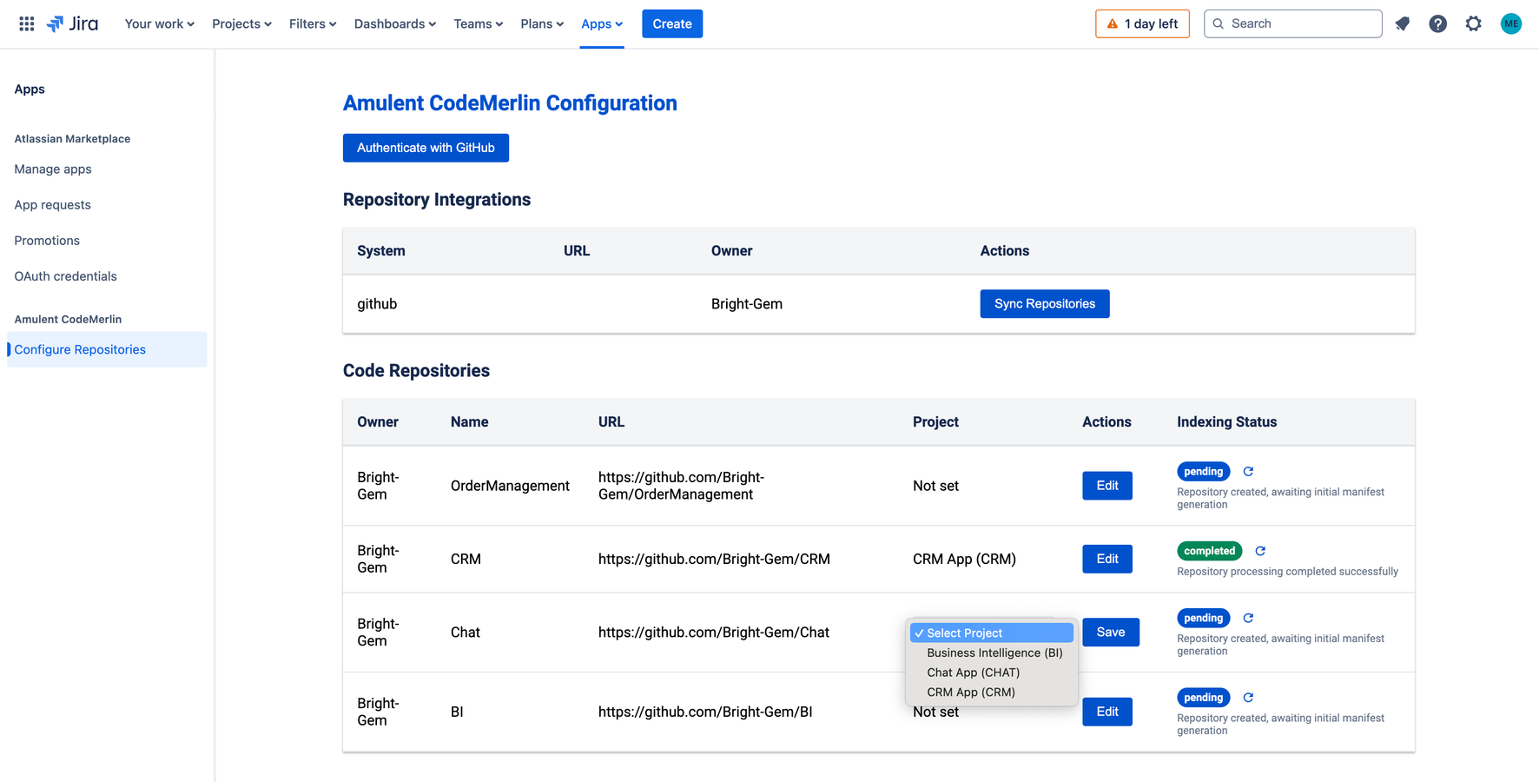The height and width of the screenshot is (782, 1539).
Task: Click pending badge in BI row
Action: pyautogui.click(x=1203, y=698)
